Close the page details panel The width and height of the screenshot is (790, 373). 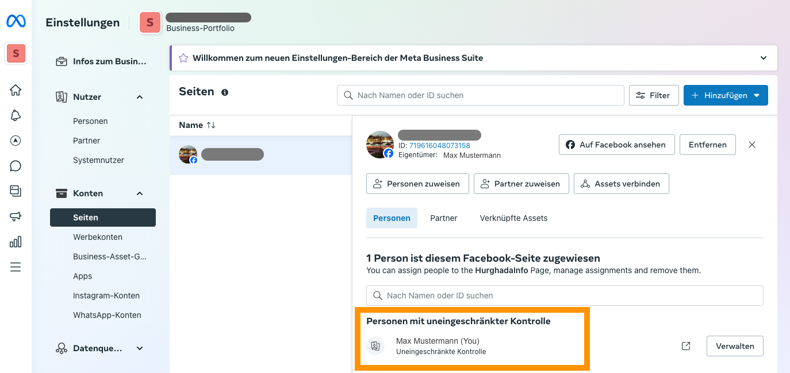point(752,145)
